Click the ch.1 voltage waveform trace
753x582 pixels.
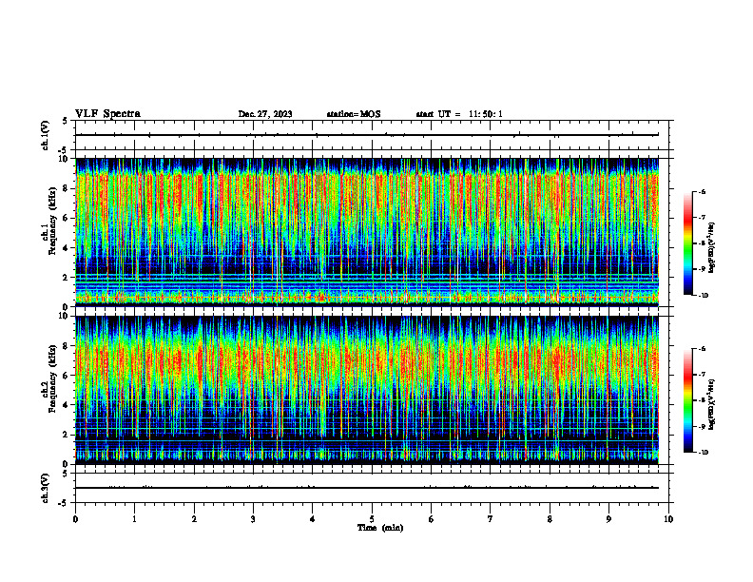pyautogui.click(x=367, y=135)
